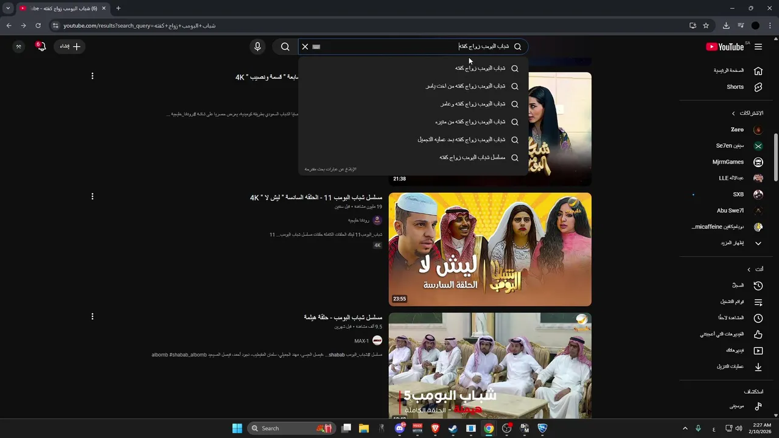Click the voice search microphone button
779x438 pixels.
[257, 47]
